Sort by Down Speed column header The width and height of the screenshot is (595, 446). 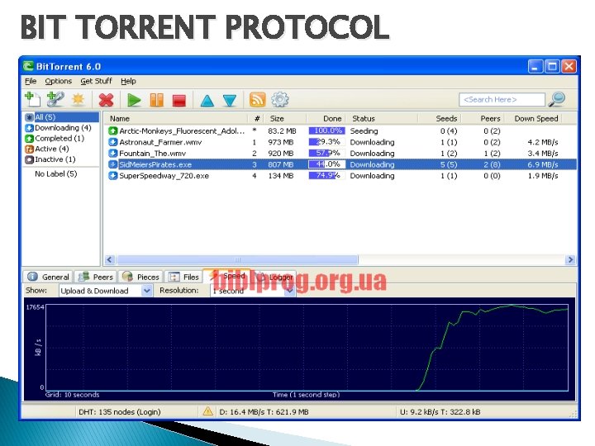[x=534, y=119]
